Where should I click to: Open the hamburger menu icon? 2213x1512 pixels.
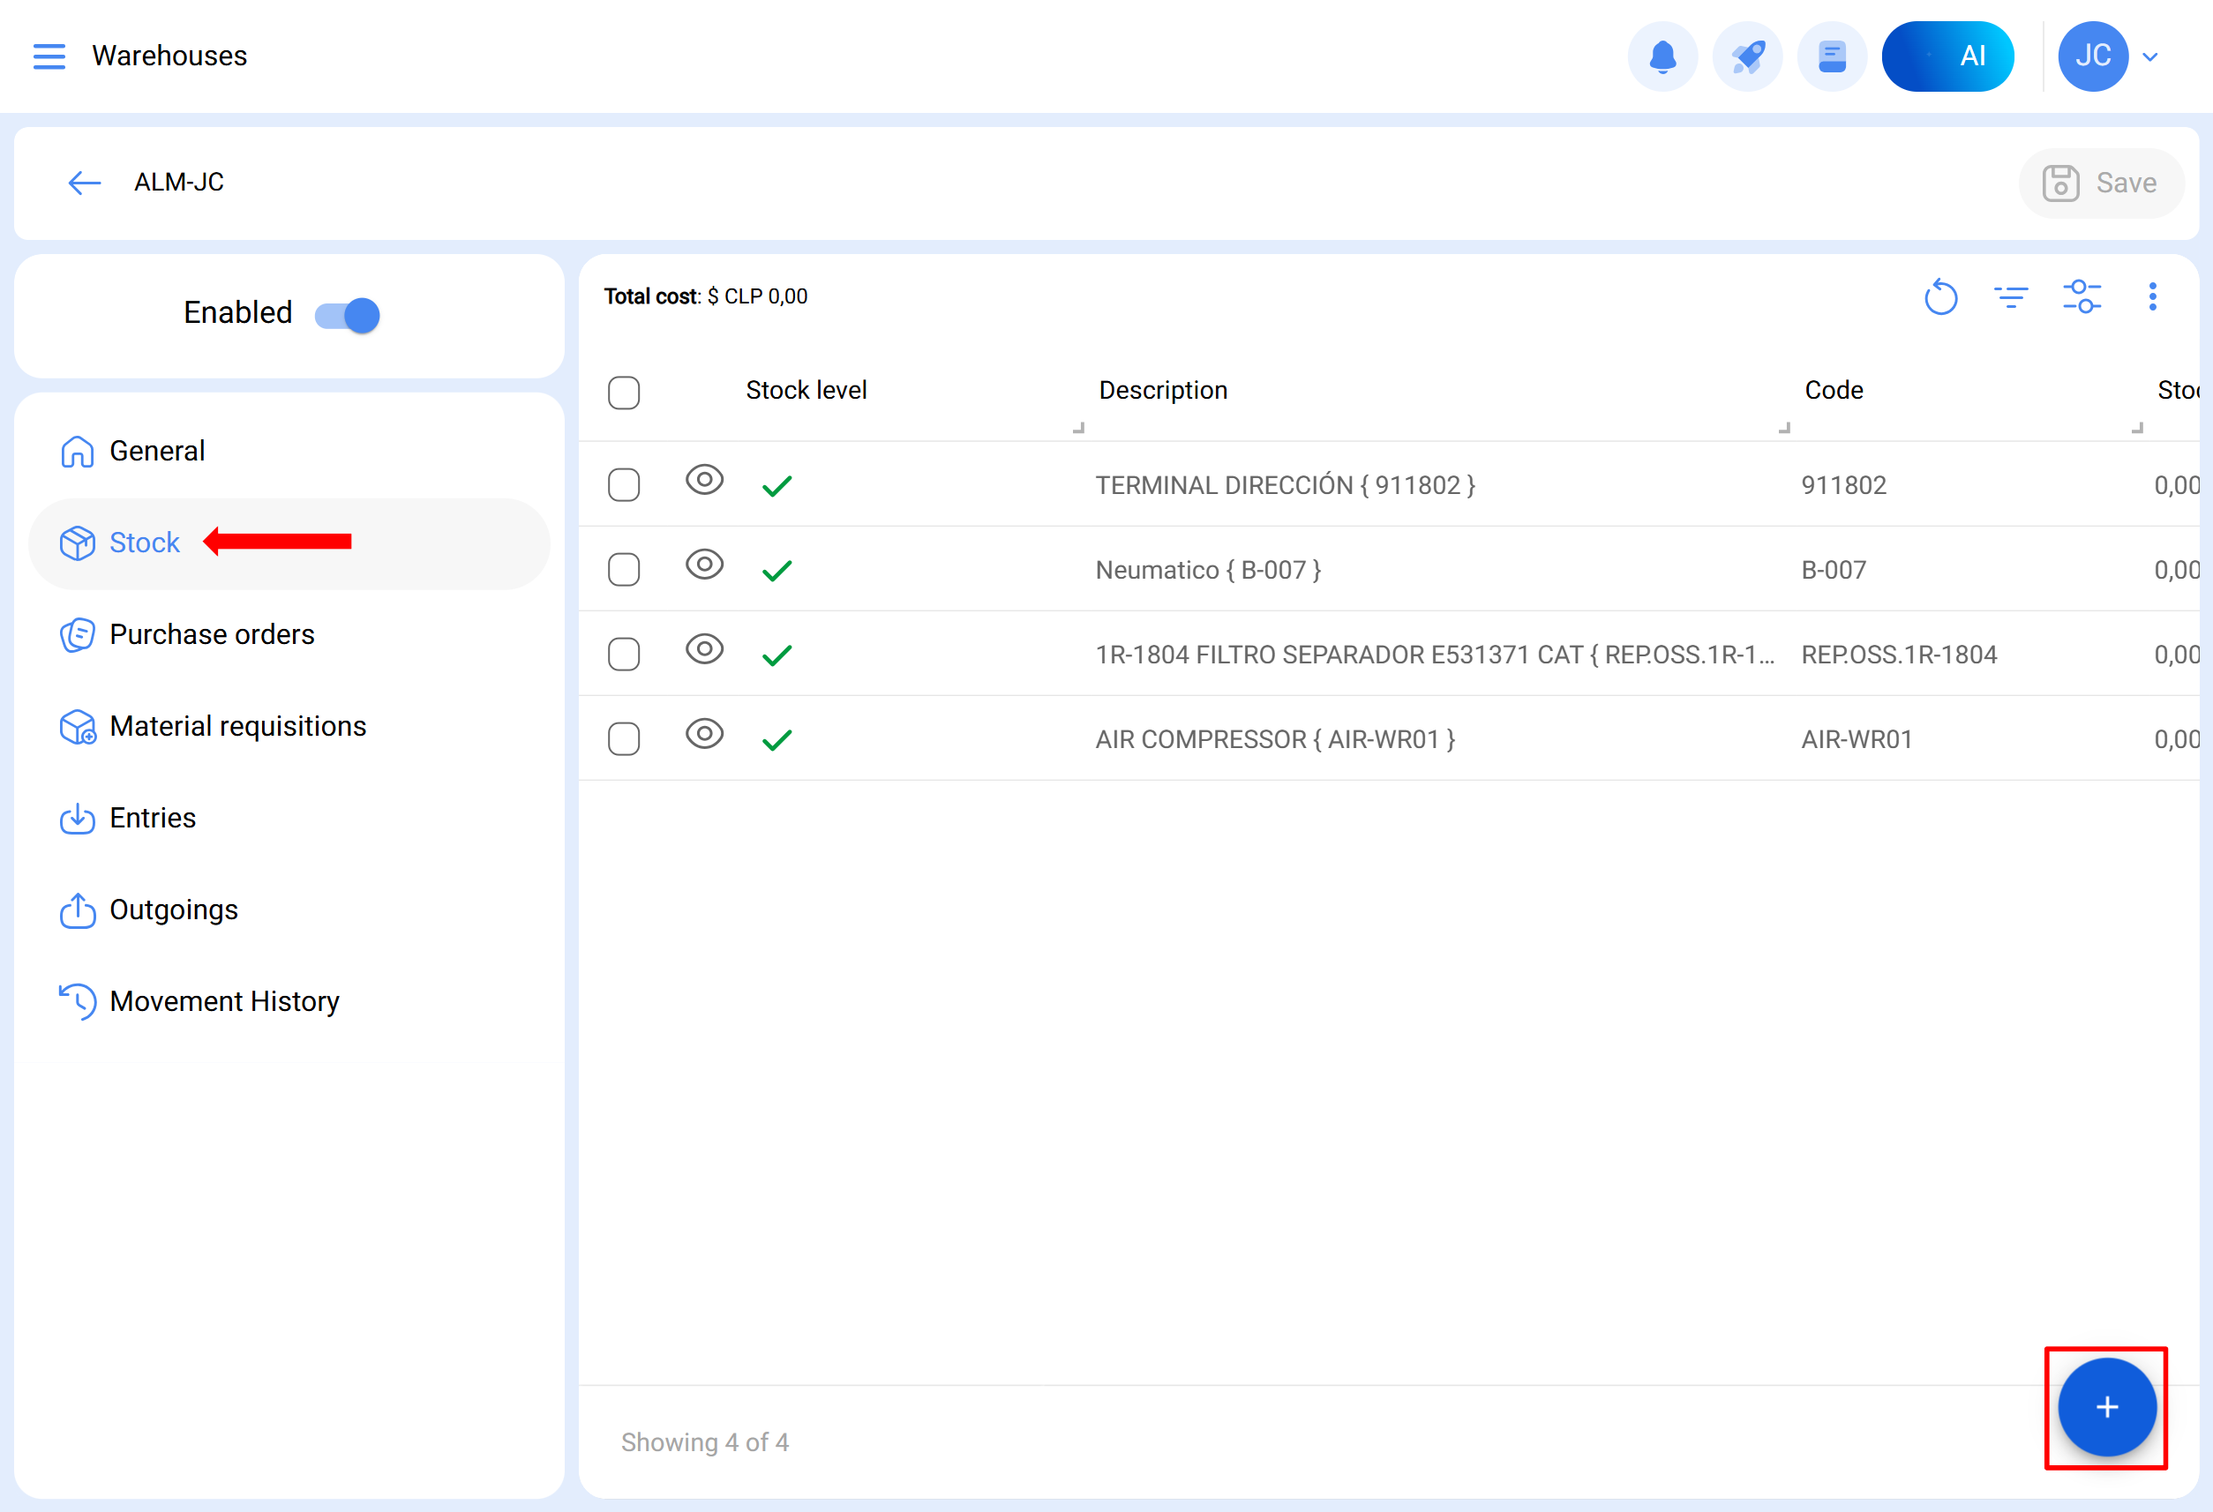click(49, 56)
